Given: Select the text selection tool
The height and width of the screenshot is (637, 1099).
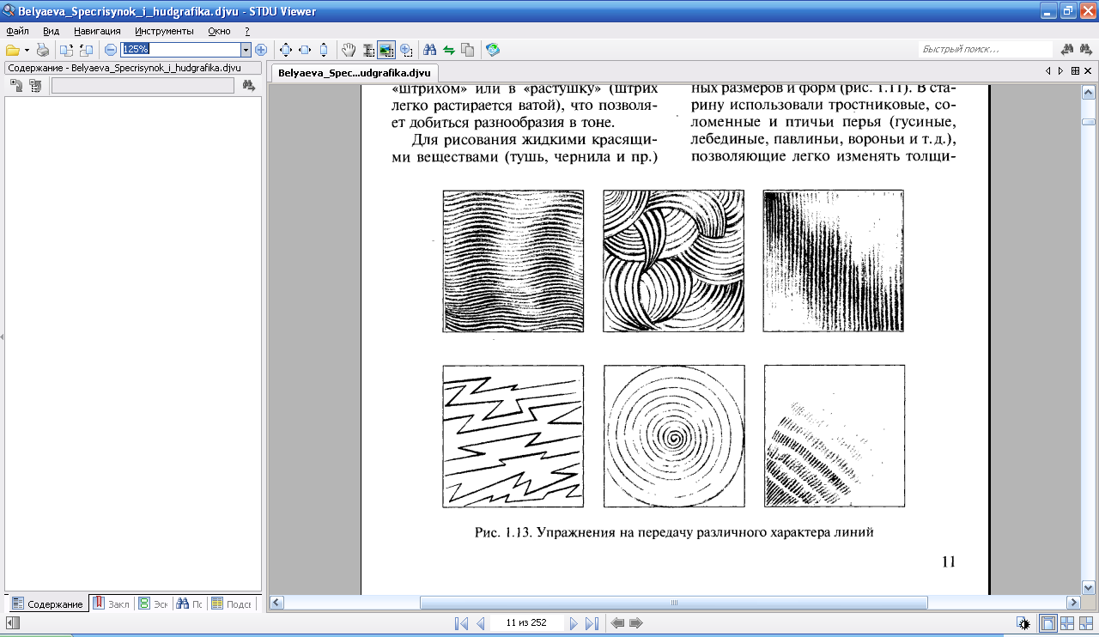Looking at the screenshot, I should pos(367,50).
